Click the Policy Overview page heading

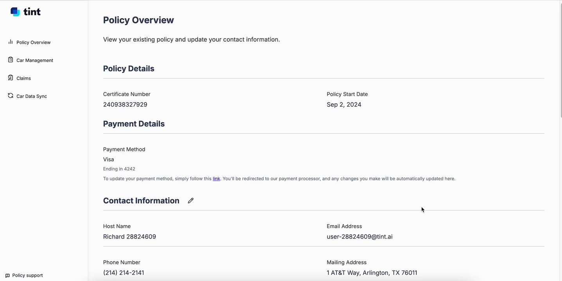point(138,20)
